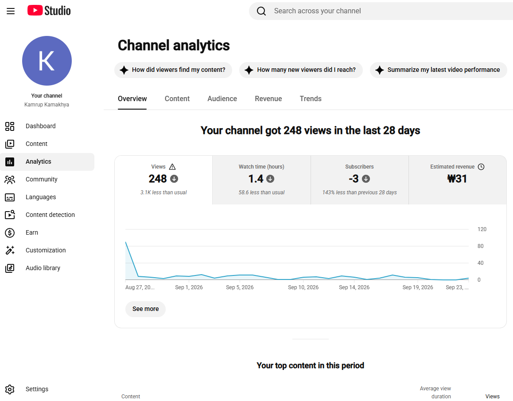Click the Audio library music icon
This screenshot has height=401, width=513.
(10, 268)
